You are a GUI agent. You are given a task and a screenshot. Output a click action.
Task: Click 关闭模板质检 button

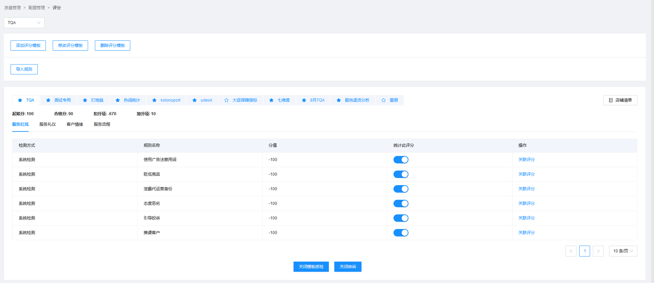coord(311,267)
